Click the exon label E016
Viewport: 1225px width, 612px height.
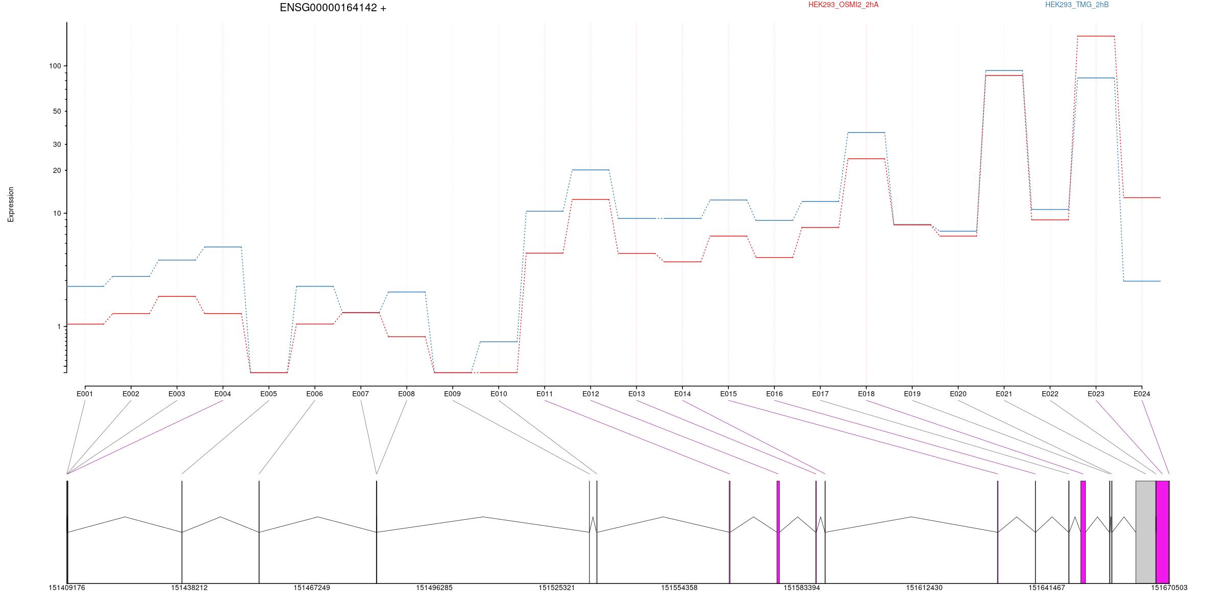774,394
